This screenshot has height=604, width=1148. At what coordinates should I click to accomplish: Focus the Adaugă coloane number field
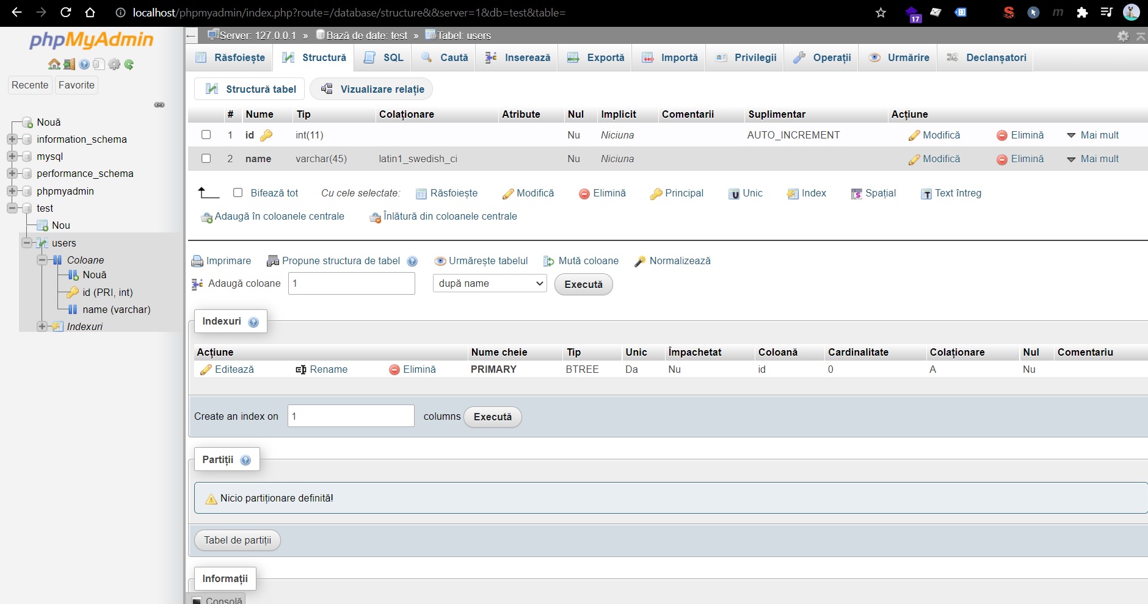pos(352,283)
